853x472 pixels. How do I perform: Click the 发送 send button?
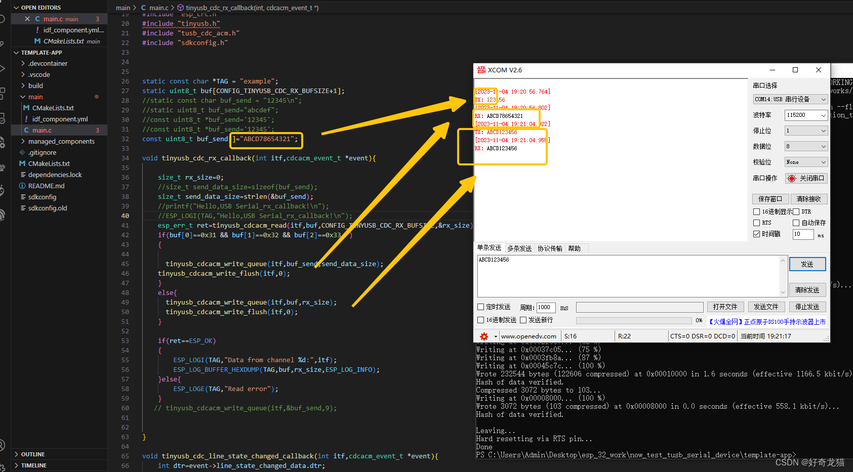click(x=807, y=264)
